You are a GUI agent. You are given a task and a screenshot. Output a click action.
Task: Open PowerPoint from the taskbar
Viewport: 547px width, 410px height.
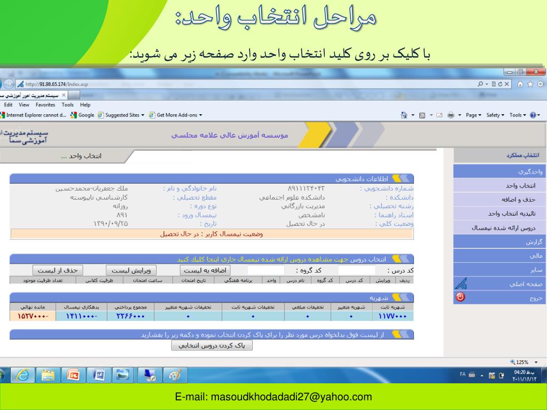pyautogui.click(x=73, y=375)
